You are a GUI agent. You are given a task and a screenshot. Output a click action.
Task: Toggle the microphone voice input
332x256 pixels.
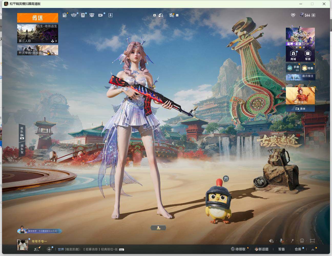pyautogui.click(x=282, y=241)
